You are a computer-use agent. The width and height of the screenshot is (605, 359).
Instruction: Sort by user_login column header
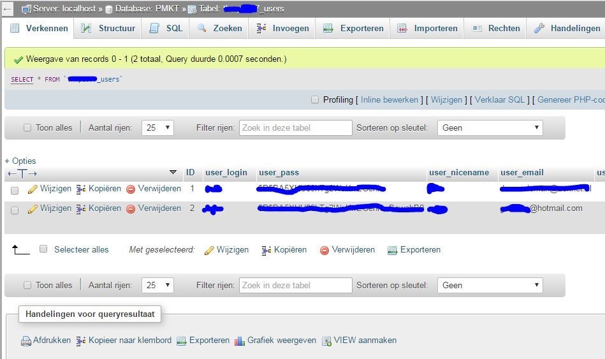click(226, 173)
